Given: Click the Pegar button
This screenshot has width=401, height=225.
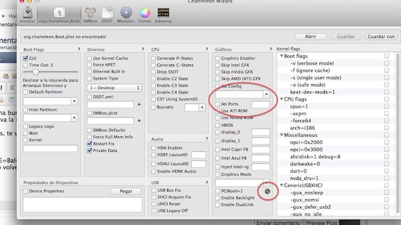Looking at the screenshot, I should click(x=126, y=191).
